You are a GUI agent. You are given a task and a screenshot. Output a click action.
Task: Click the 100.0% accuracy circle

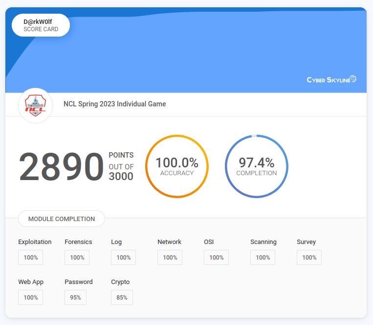pos(177,166)
